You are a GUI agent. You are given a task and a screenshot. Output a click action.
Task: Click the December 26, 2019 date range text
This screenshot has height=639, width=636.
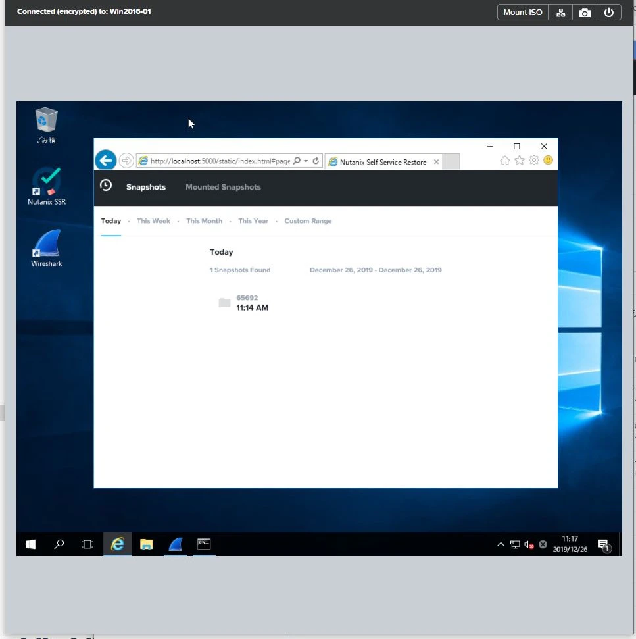point(376,270)
